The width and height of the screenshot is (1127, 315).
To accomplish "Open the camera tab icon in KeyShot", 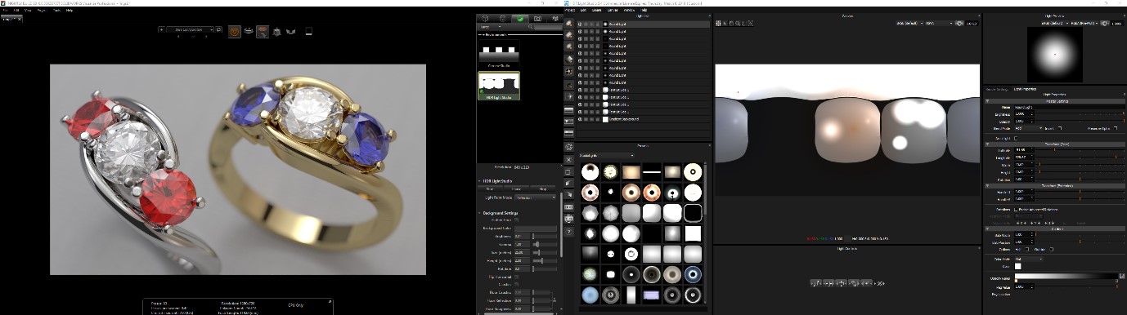I will click(537, 18).
